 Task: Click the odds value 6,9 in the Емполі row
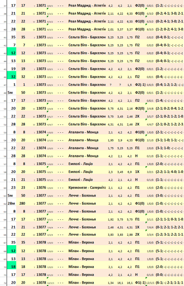[130, 172]
